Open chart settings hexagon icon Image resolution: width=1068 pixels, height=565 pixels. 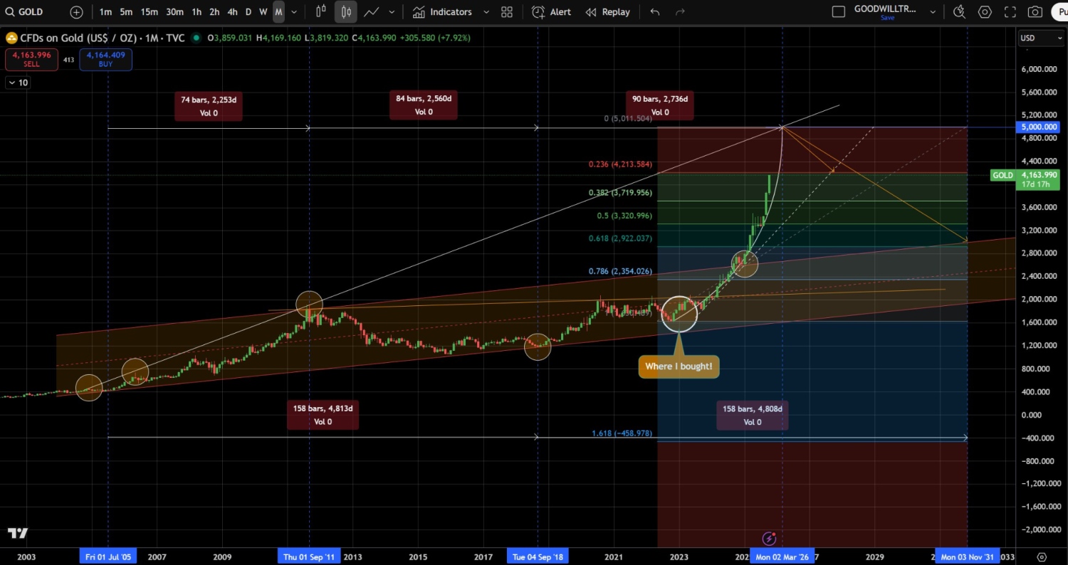click(985, 12)
